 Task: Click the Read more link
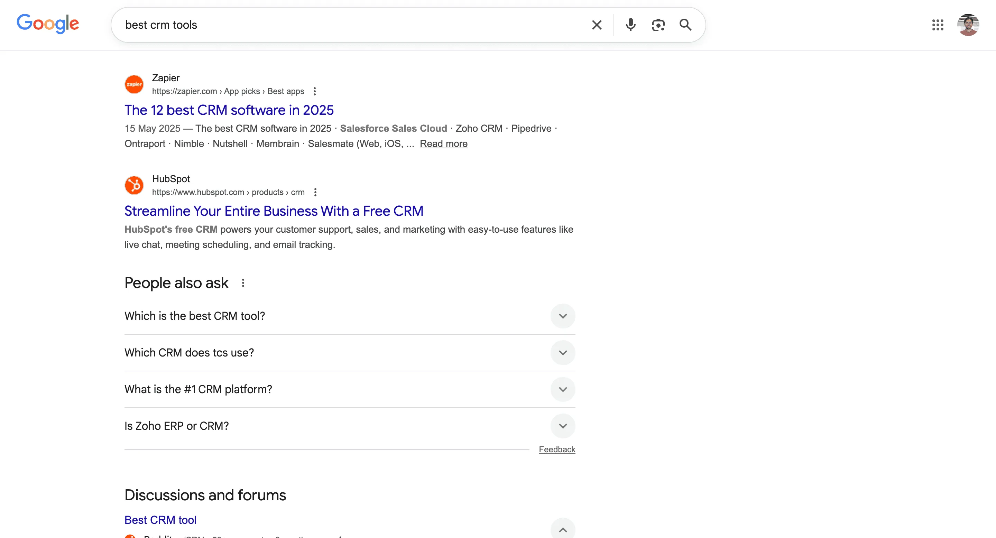click(x=443, y=143)
